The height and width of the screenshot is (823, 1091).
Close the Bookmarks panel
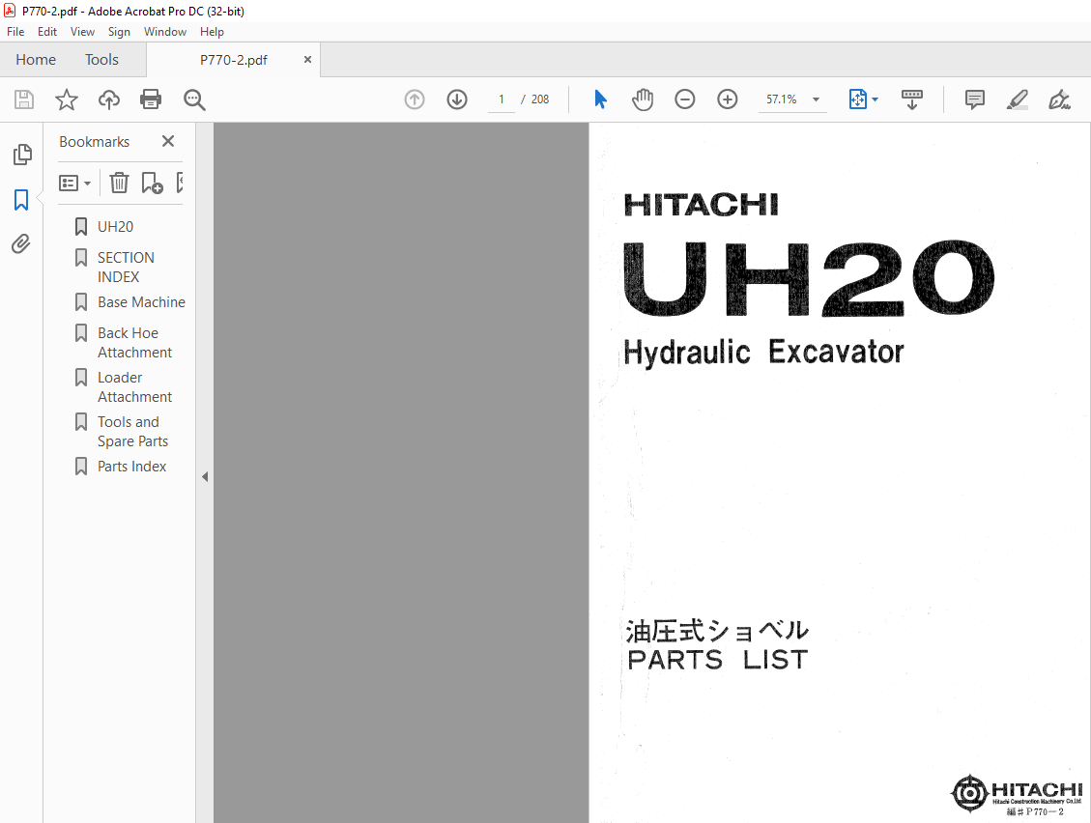pyautogui.click(x=168, y=141)
